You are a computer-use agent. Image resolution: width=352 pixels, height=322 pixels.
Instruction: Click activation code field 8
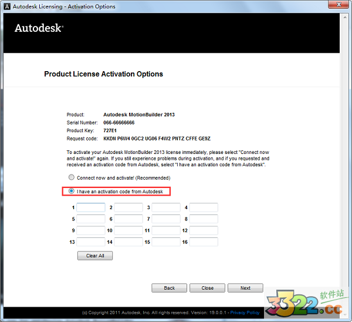(204, 219)
